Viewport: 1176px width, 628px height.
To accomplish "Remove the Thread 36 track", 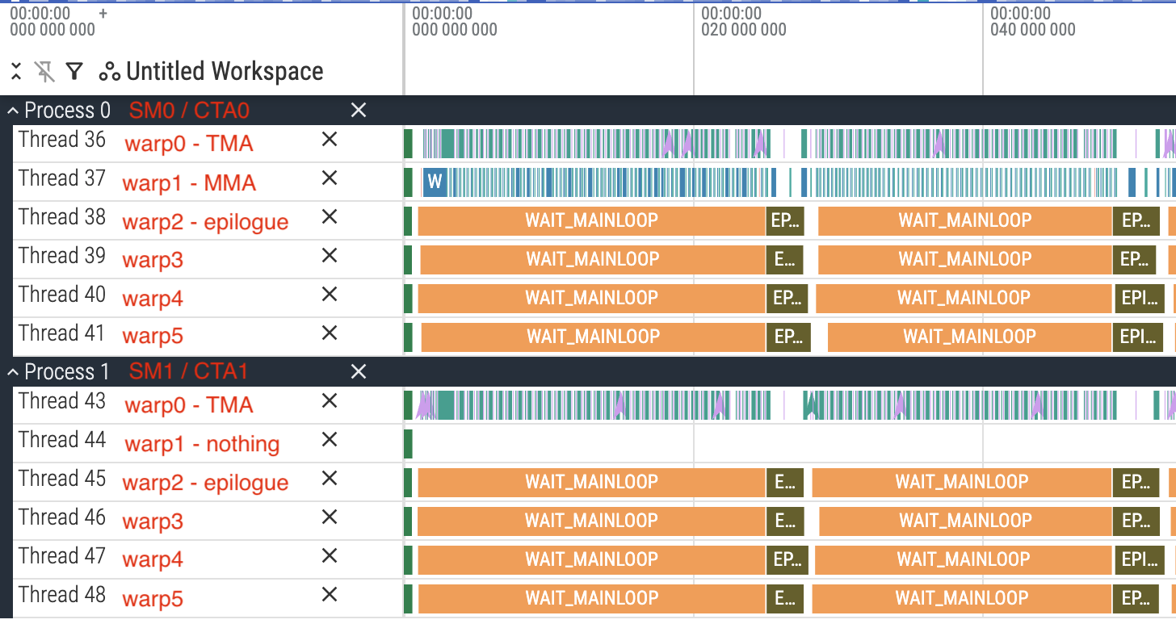I will pos(330,140).
